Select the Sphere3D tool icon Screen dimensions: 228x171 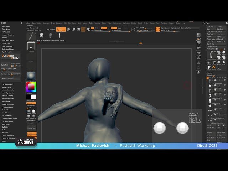[x=219, y=63]
